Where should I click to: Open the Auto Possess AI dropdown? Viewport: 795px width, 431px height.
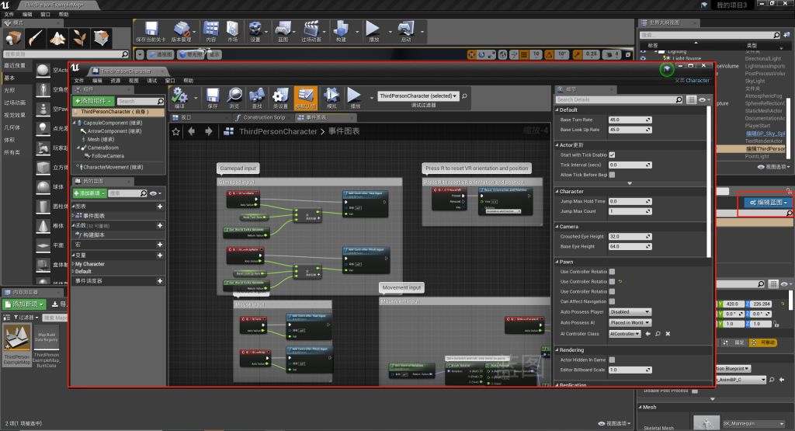(x=630, y=322)
